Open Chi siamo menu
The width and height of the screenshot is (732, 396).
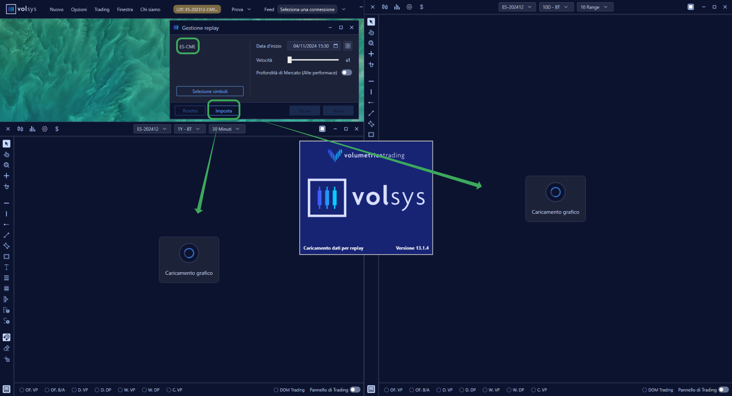point(150,9)
